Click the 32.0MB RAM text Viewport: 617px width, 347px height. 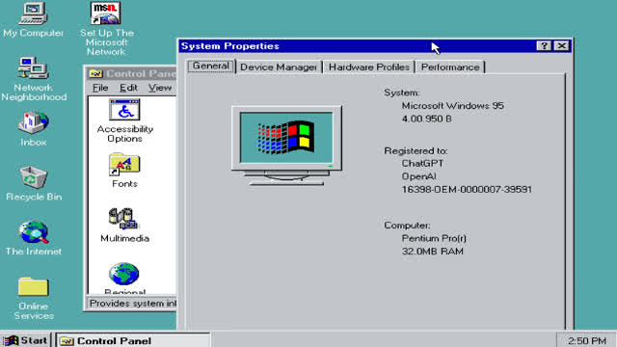(433, 252)
